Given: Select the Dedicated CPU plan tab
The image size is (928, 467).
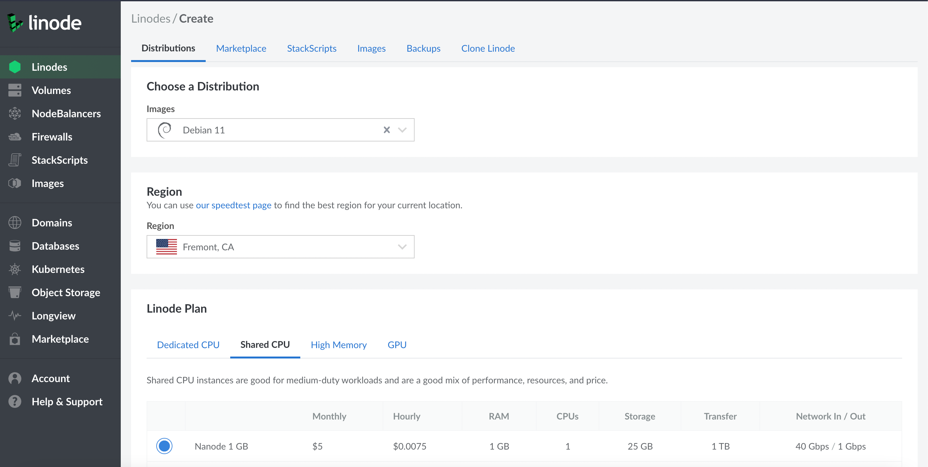Looking at the screenshot, I should tap(188, 345).
